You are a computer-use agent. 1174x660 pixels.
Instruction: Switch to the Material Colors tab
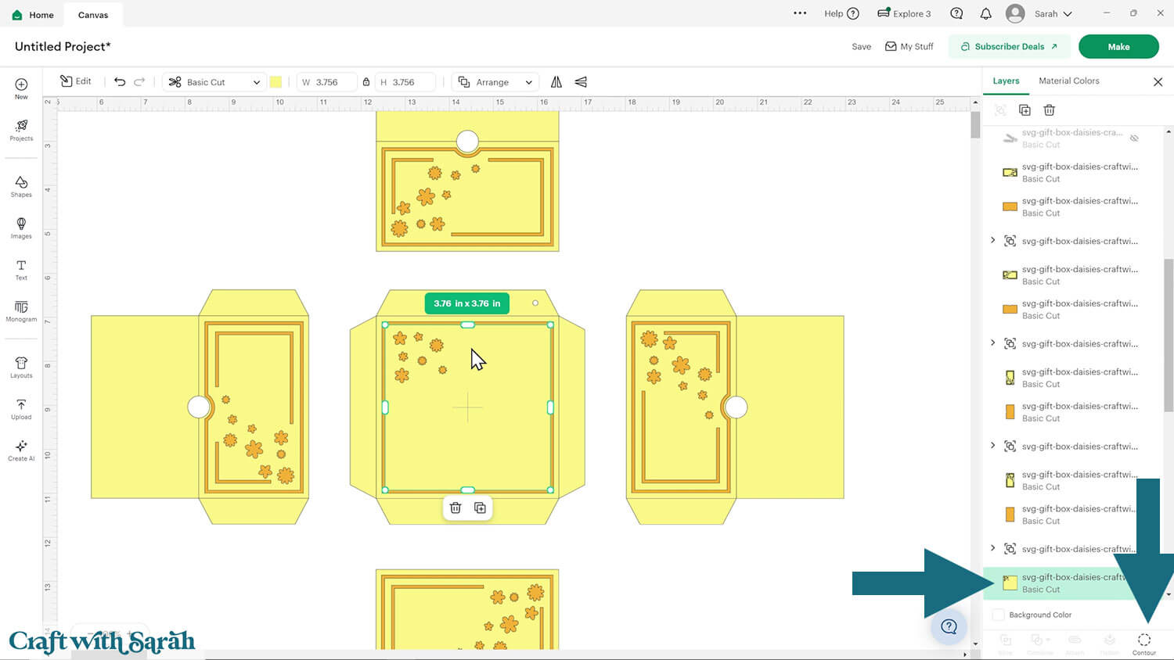pos(1068,81)
